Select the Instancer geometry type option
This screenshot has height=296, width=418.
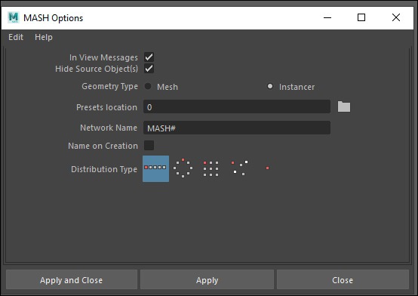pos(270,86)
